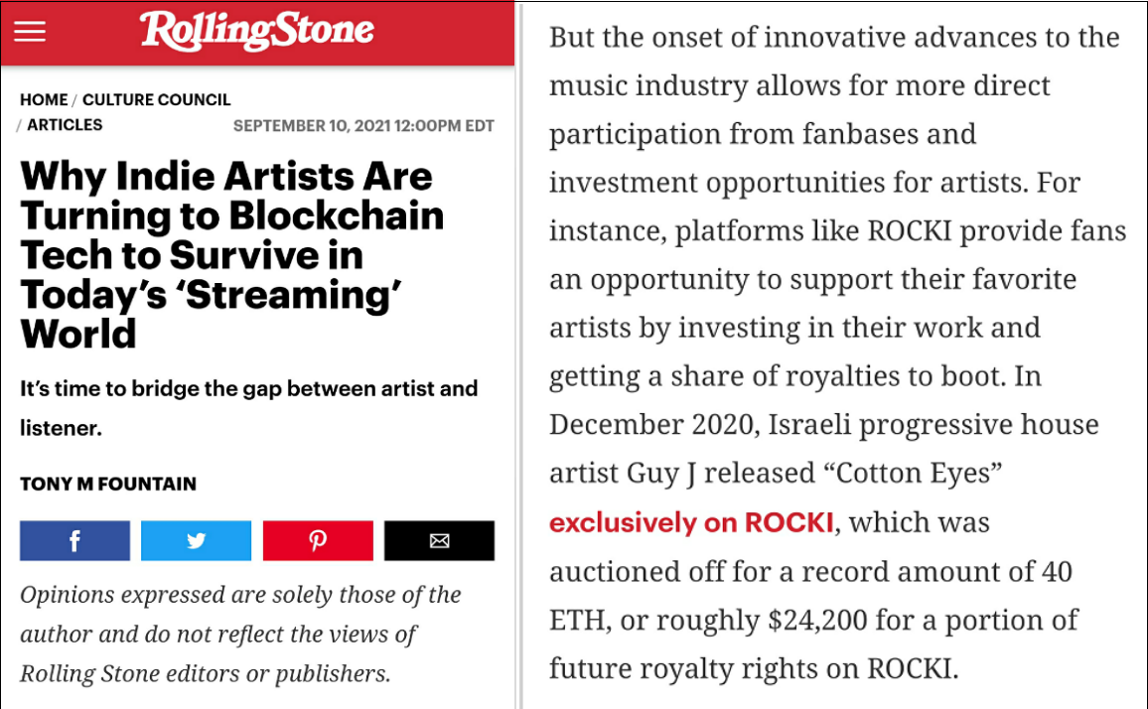Click the red header bar

click(257, 33)
